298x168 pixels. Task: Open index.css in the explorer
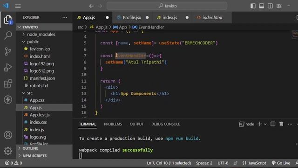point(44,122)
